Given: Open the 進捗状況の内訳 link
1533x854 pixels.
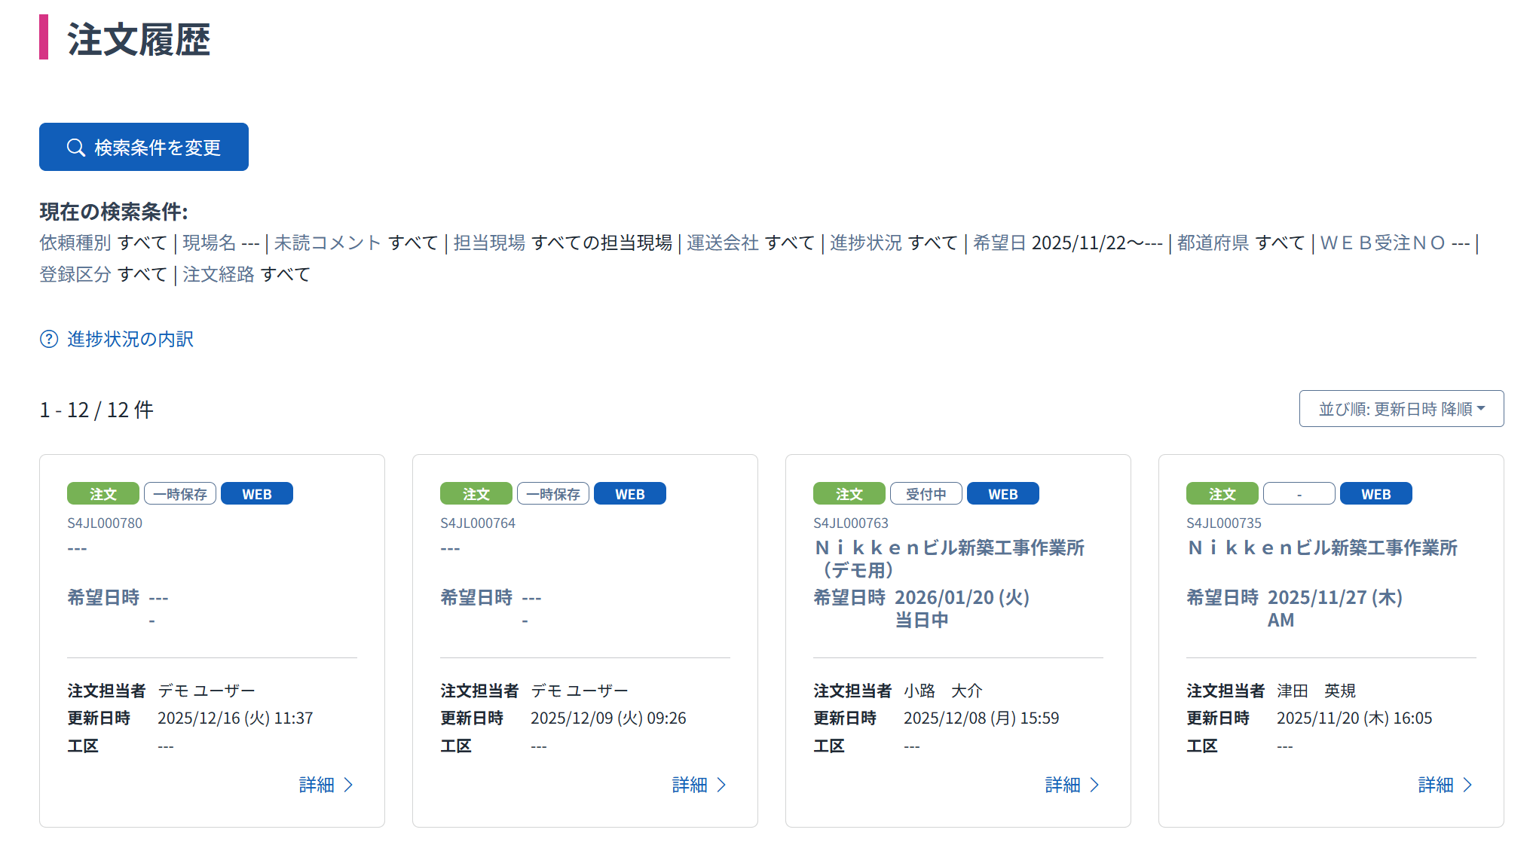Looking at the screenshot, I should coord(130,339).
